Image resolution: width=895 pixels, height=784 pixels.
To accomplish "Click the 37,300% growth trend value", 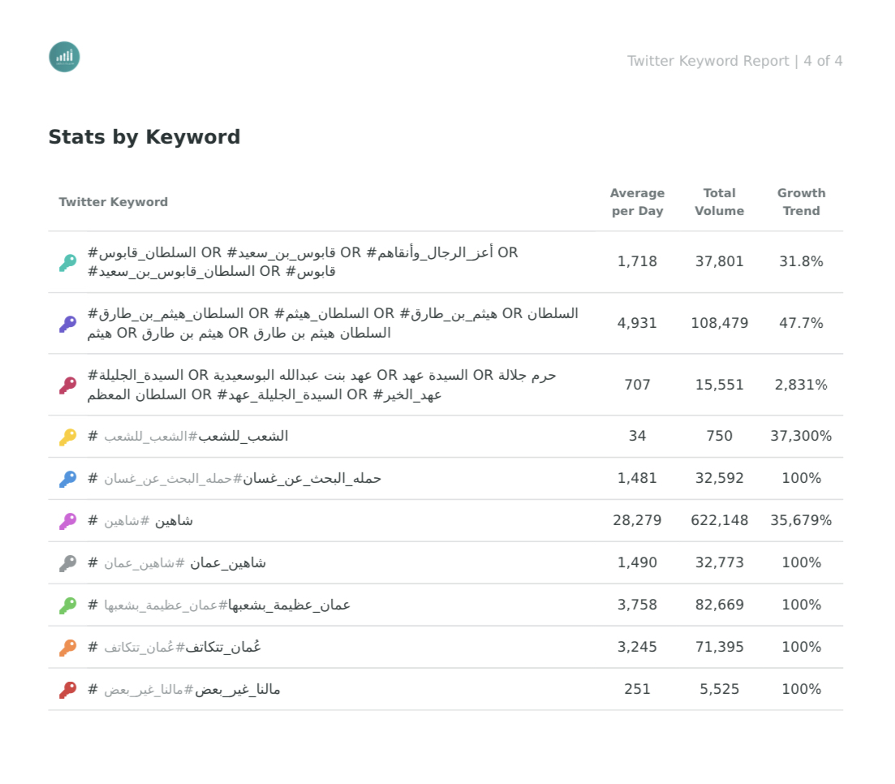I will [x=801, y=437].
